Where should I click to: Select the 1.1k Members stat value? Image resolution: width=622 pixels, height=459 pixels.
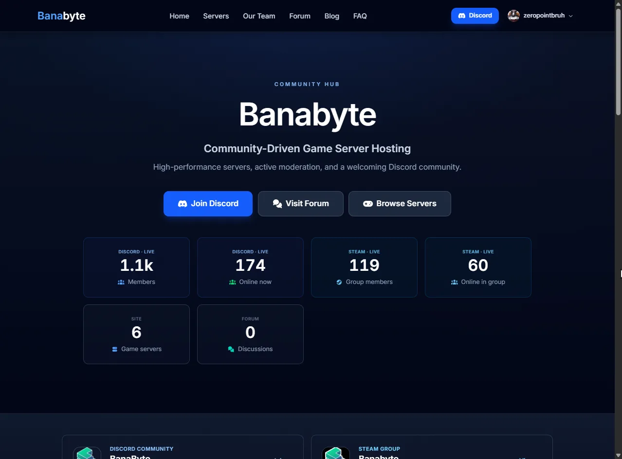(x=136, y=265)
